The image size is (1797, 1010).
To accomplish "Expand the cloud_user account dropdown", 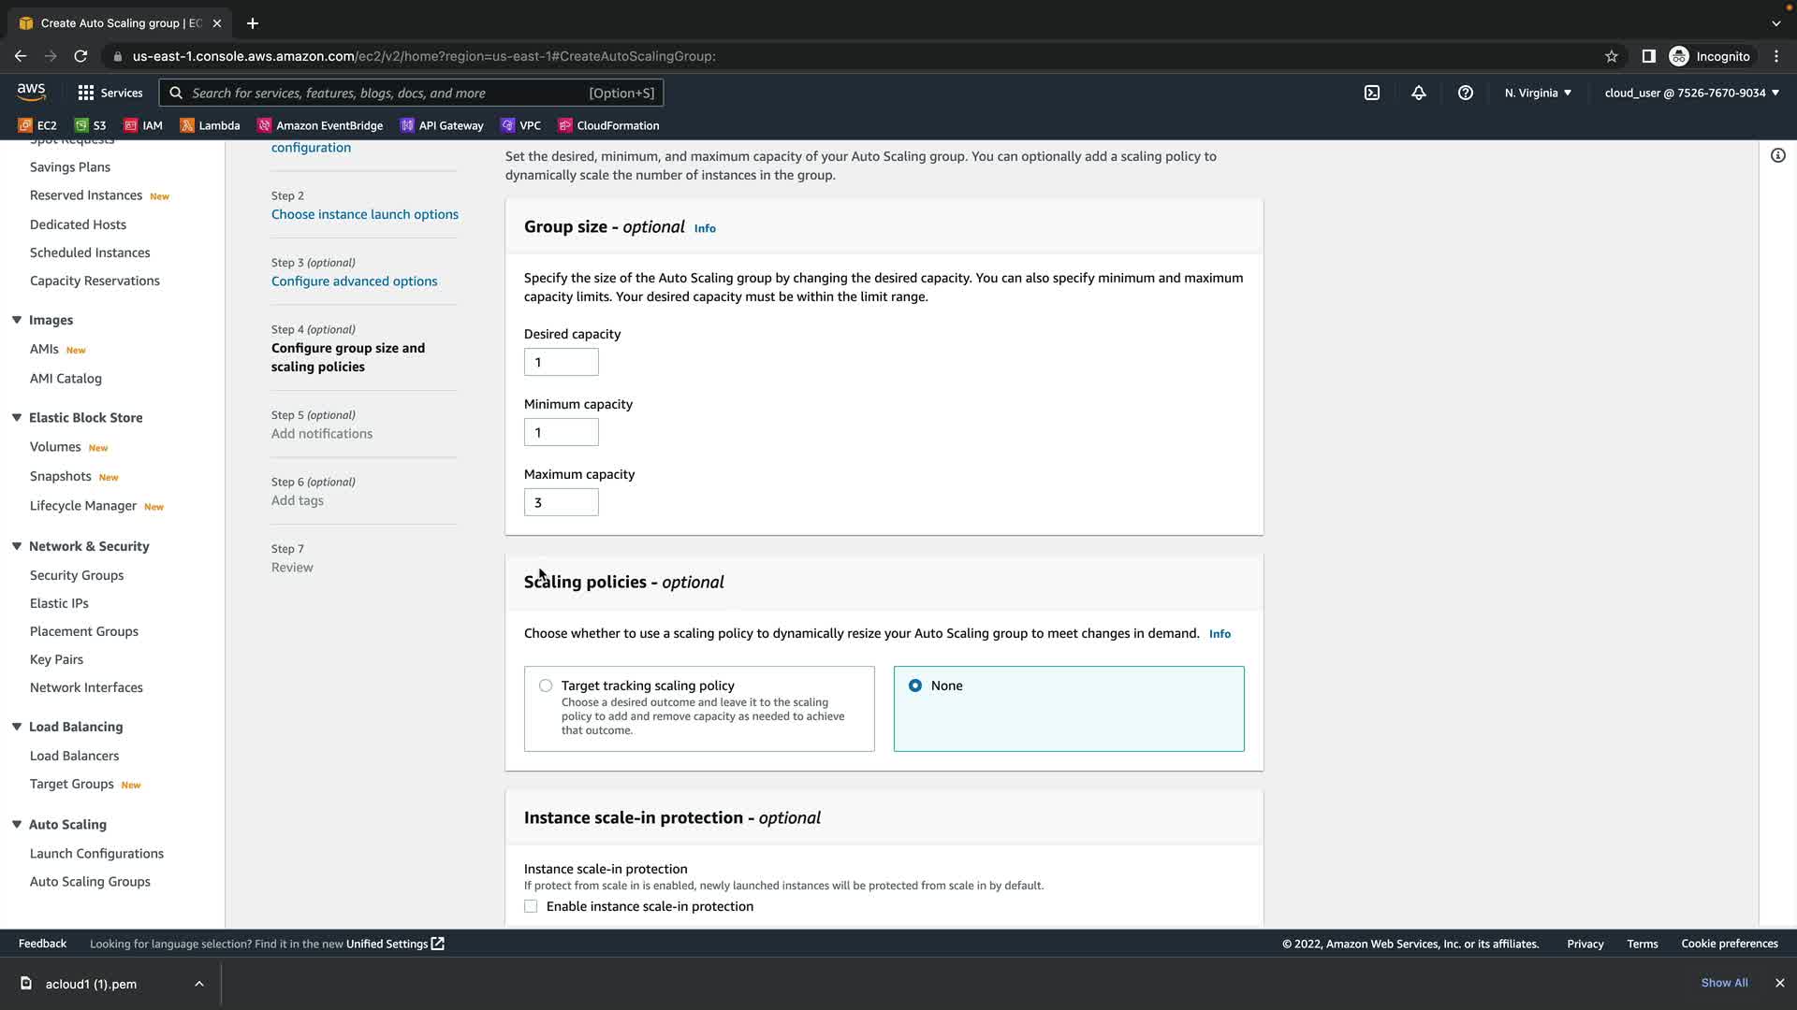I will [1691, 93].
